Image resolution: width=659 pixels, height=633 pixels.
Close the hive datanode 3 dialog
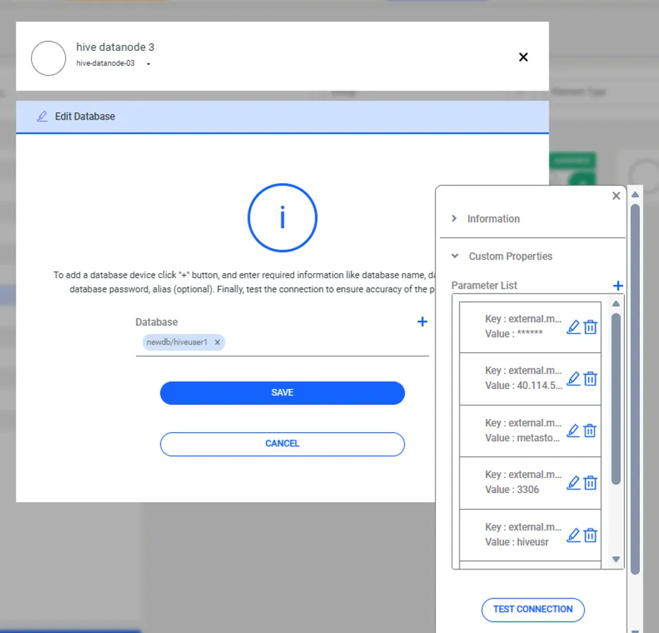click(x=523, y=57)
